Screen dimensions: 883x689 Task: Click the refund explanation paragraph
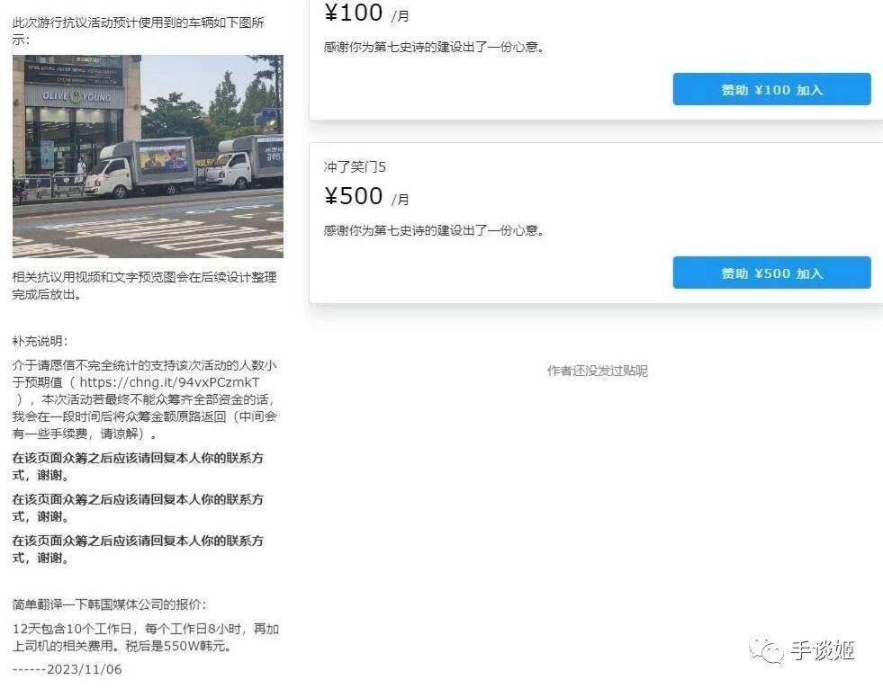coord(145,399)
